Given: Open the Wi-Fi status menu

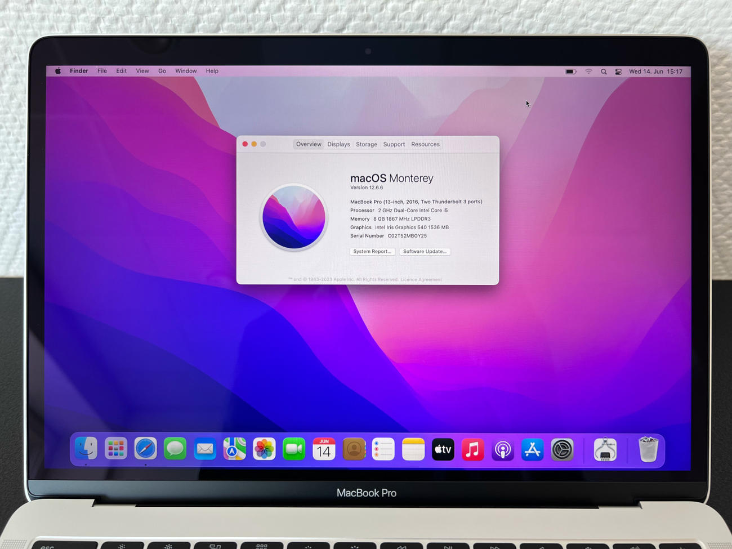Looking at the screenshot, I should click(x=588, y=72).
